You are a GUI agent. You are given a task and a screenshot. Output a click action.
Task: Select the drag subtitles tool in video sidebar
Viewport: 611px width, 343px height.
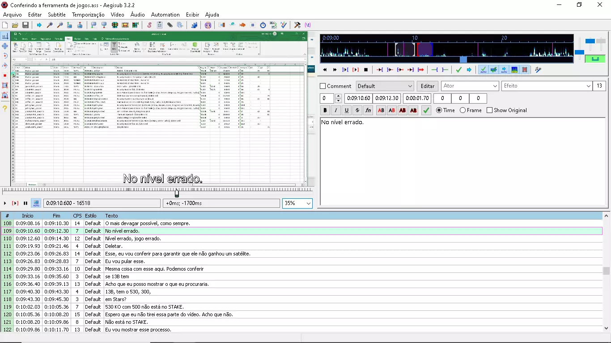(x=5, y=46)
